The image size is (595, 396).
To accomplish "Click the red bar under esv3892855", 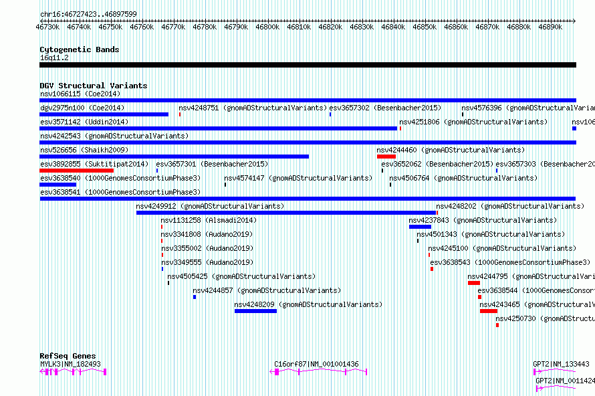I will [77, 171].
